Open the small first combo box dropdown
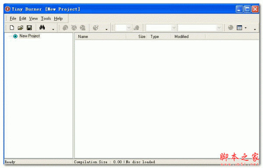 click(x=129, y=28)
